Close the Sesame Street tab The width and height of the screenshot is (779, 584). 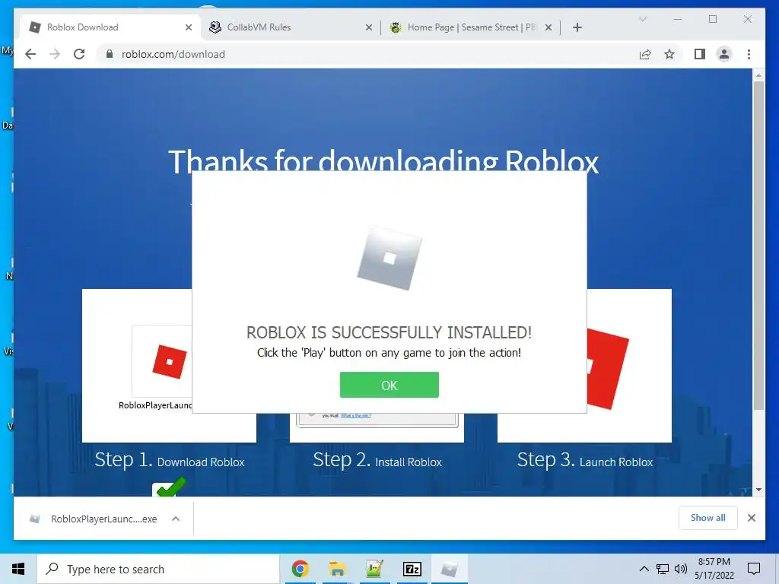[548, 27]
